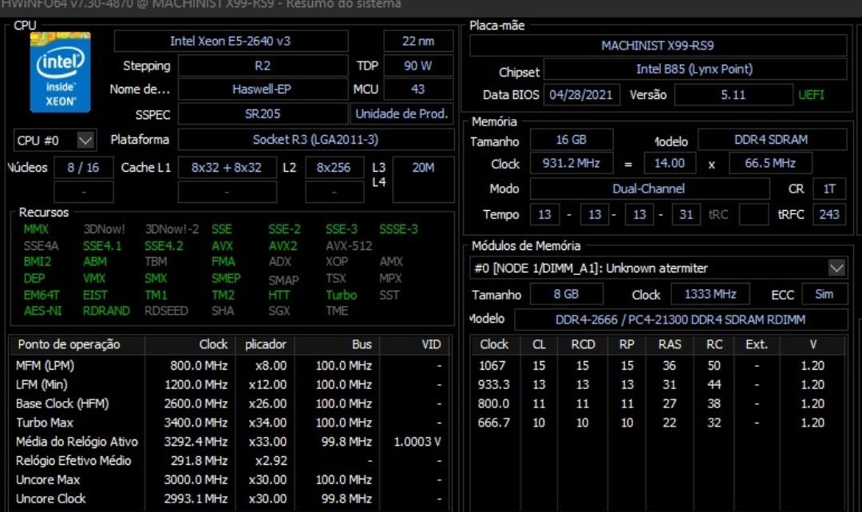Select the L2 cache value 8x256
The image size is (862, 512).
[x=334, y=168]
